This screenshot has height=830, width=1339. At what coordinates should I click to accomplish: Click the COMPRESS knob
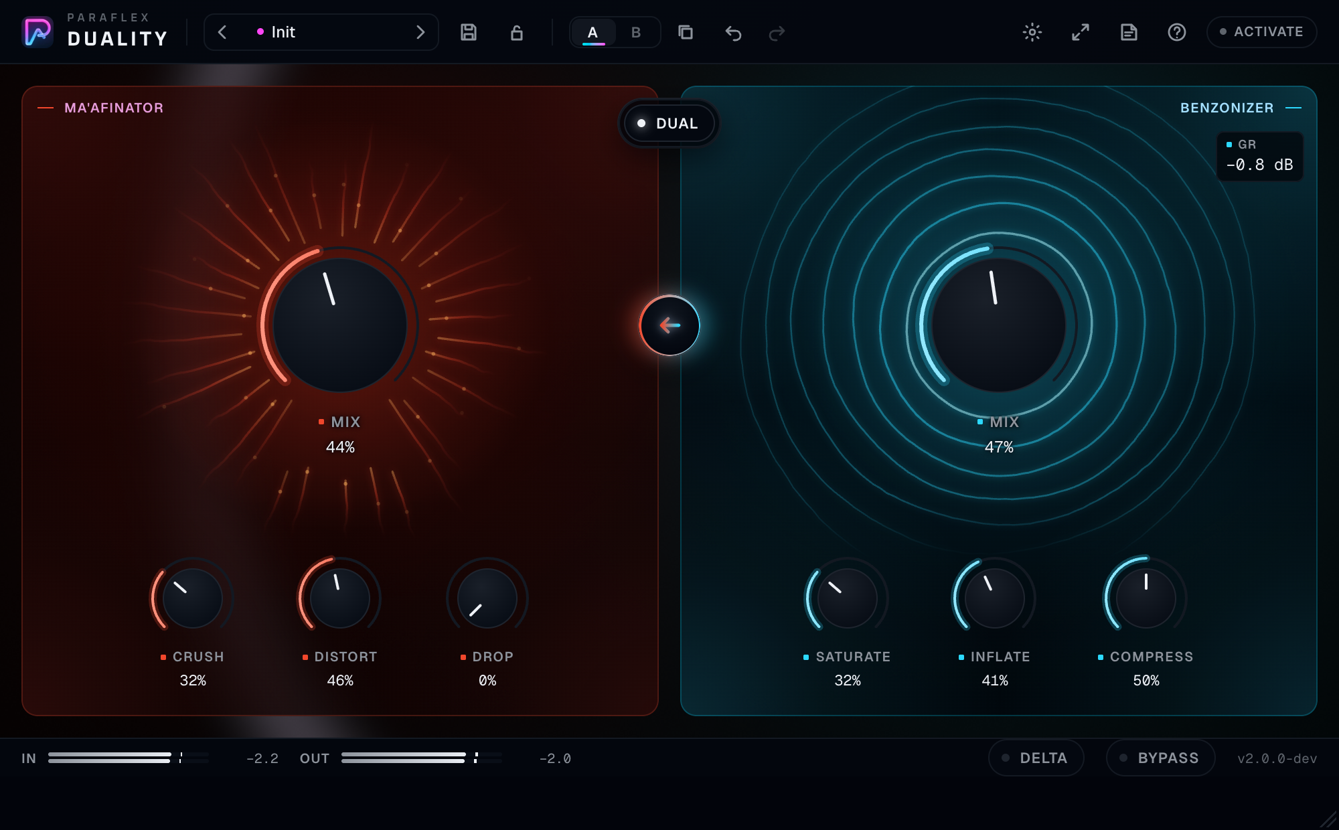pyautogui.click(x=1146, y=598)
